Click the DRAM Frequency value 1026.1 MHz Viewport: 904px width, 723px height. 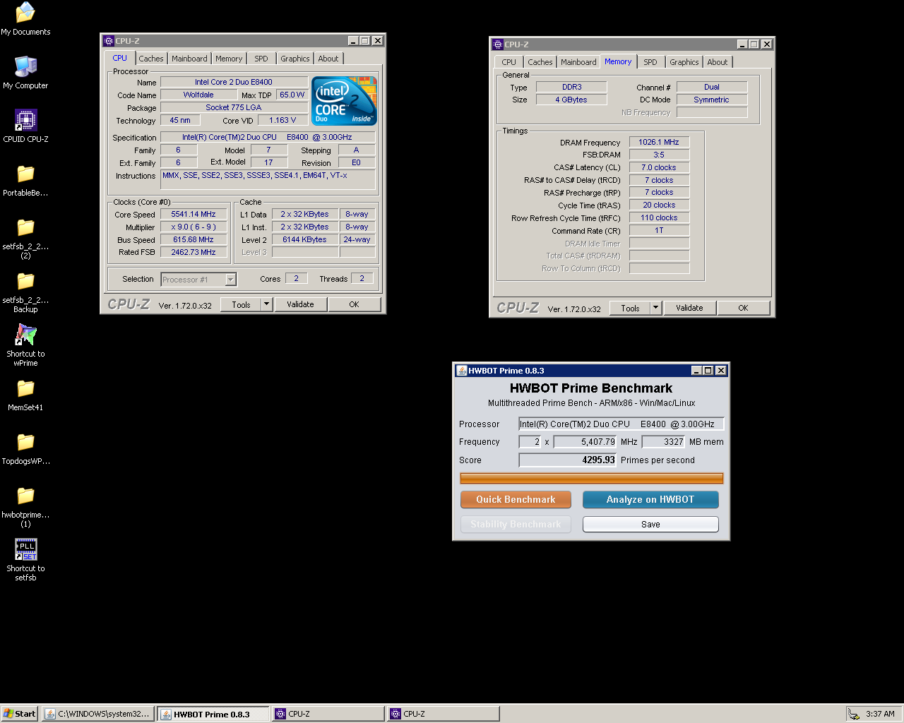(x=659, y=142)
